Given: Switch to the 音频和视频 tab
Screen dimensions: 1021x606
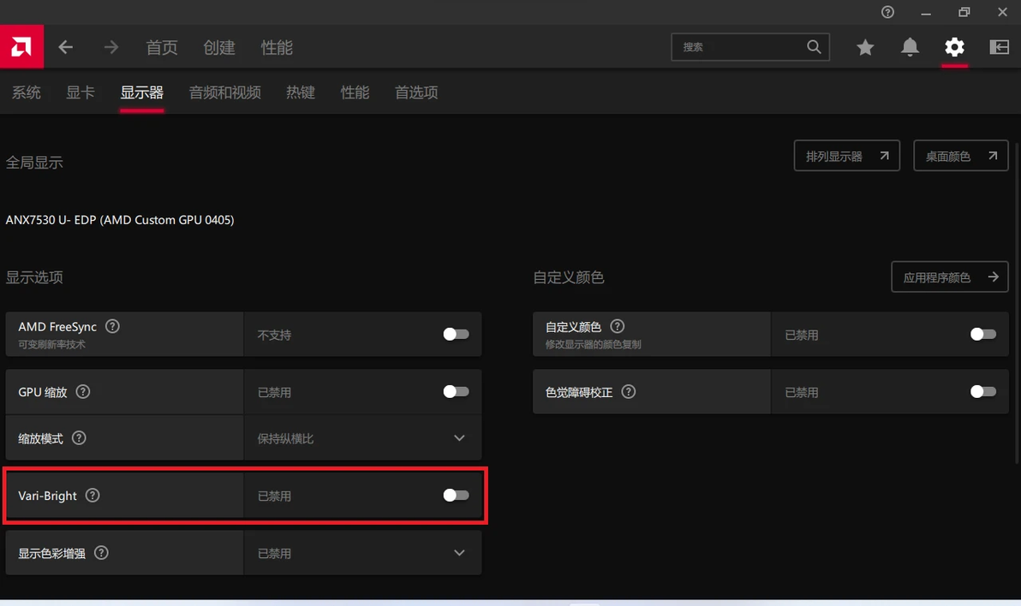Looking at the screenshot, I should pyautogui.click(x=224, y=92).
